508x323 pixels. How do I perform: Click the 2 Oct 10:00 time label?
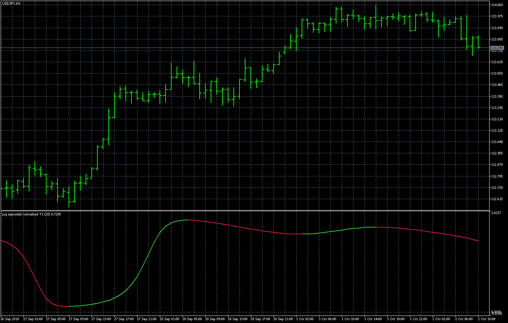(x=487, y=319)
